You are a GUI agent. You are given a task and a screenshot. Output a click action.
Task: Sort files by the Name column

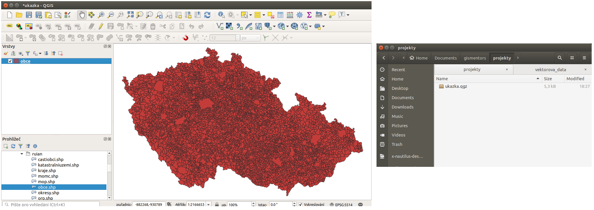click(x=488, y=79)
